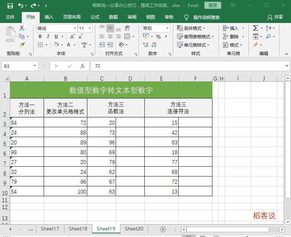Expand the formula bar
291x237 pixels.
[287, 66]
